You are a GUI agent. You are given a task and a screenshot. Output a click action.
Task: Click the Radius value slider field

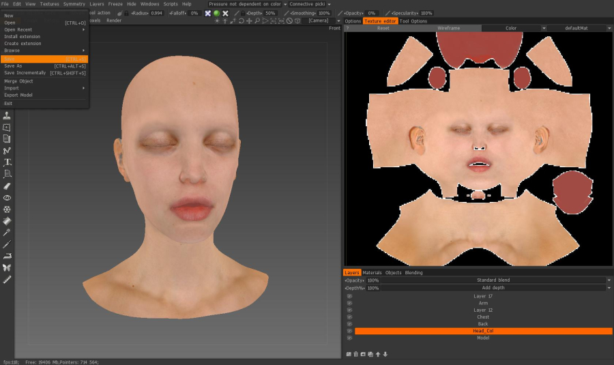click(156, 13)
